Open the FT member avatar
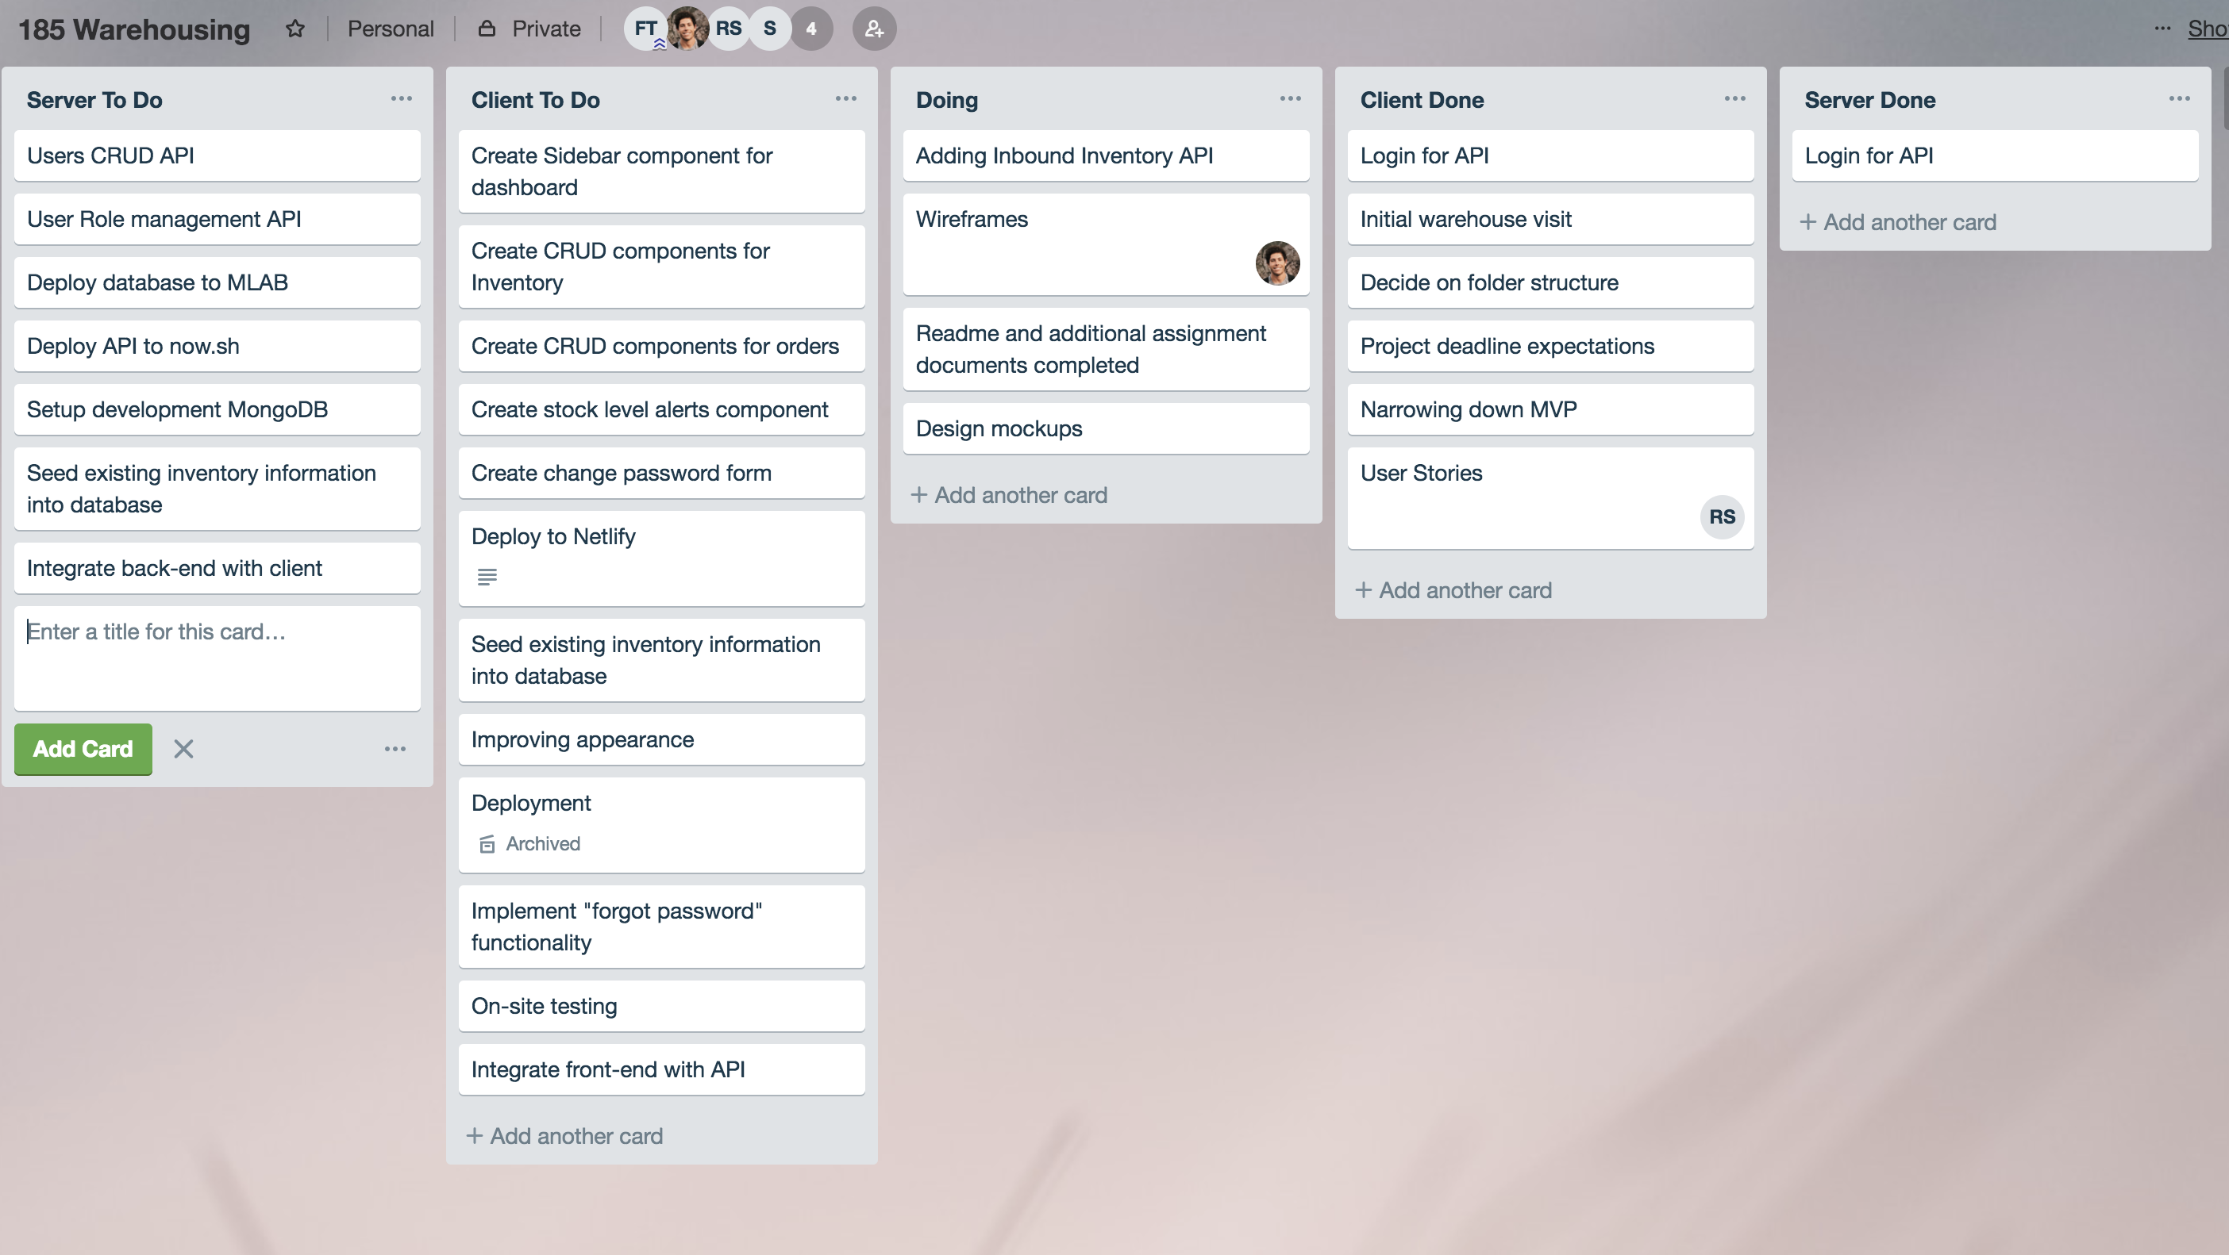The width and height of the screenshot is (2229, 1255). [x=645, y=29]
